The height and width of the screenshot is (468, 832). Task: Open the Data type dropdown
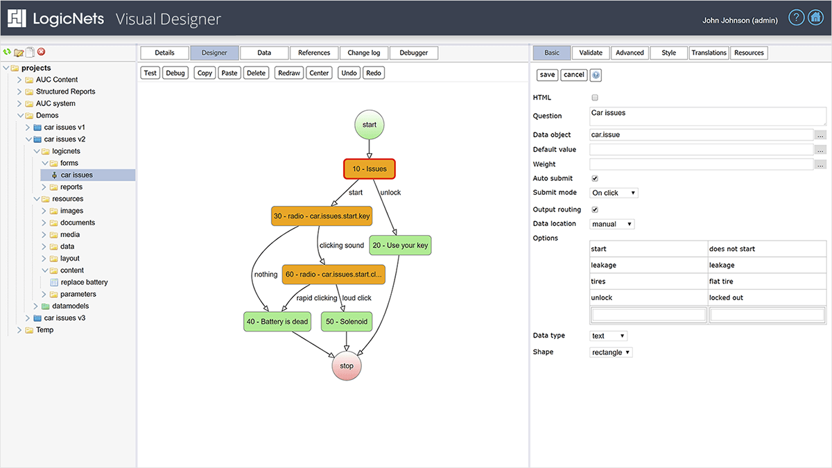pyautogui.click(x=609, y=336)
